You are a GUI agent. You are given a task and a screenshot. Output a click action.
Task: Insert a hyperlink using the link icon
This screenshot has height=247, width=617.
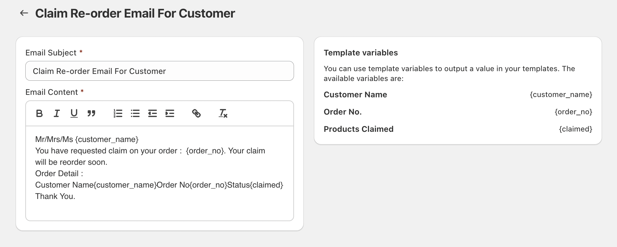pos(196,113)
